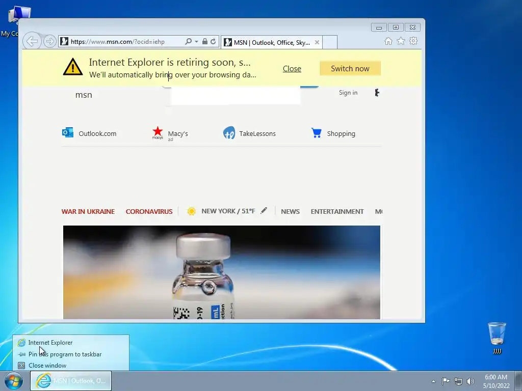Open the volume speaker tray icon
Image resolution: width=522 pixels, height=391 pixels.
tap(471, 381)
